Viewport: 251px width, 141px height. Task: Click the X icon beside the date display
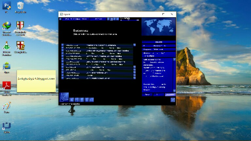click(x=61, y=19)
